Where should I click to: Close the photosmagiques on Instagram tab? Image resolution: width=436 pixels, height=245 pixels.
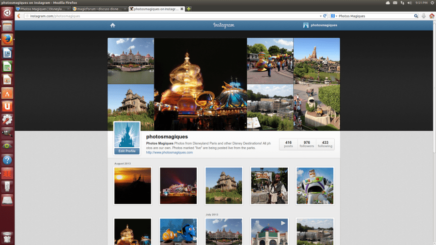coord(182,9)
